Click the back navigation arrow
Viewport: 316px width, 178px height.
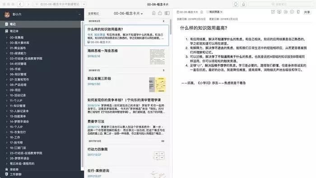pyautogui.click(x=20, y=4)
